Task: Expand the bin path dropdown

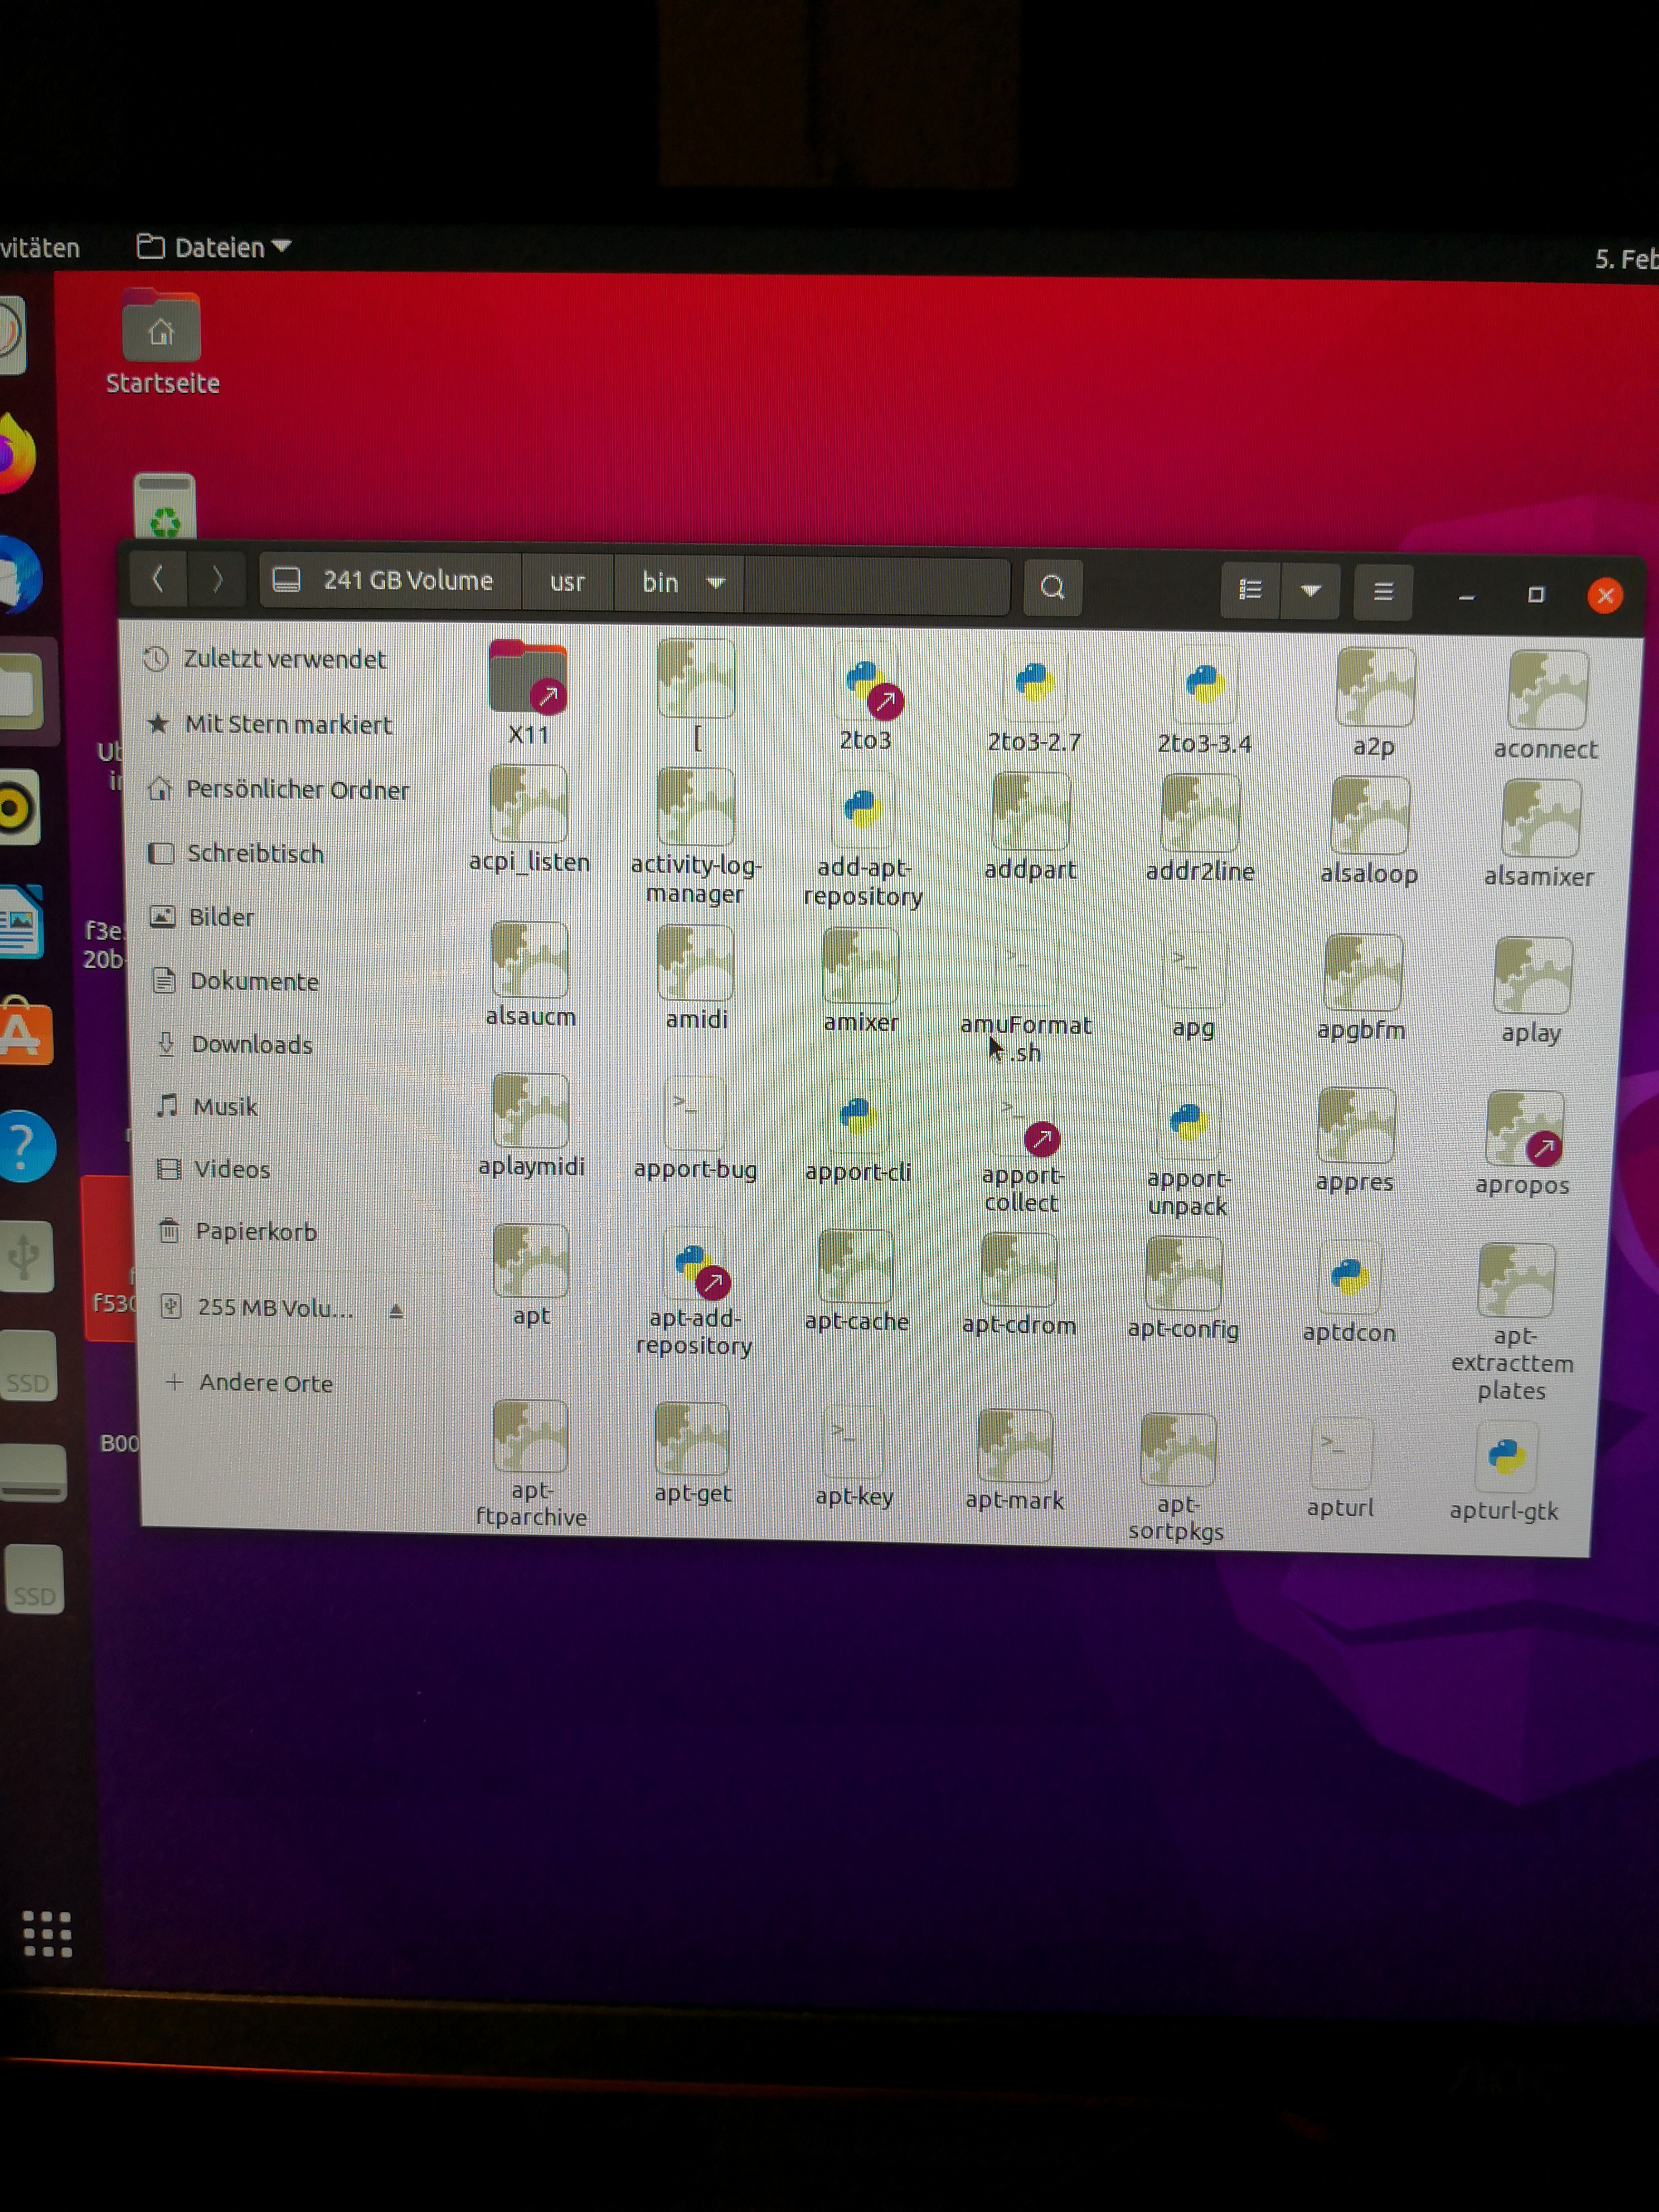Action: point(715,583)
